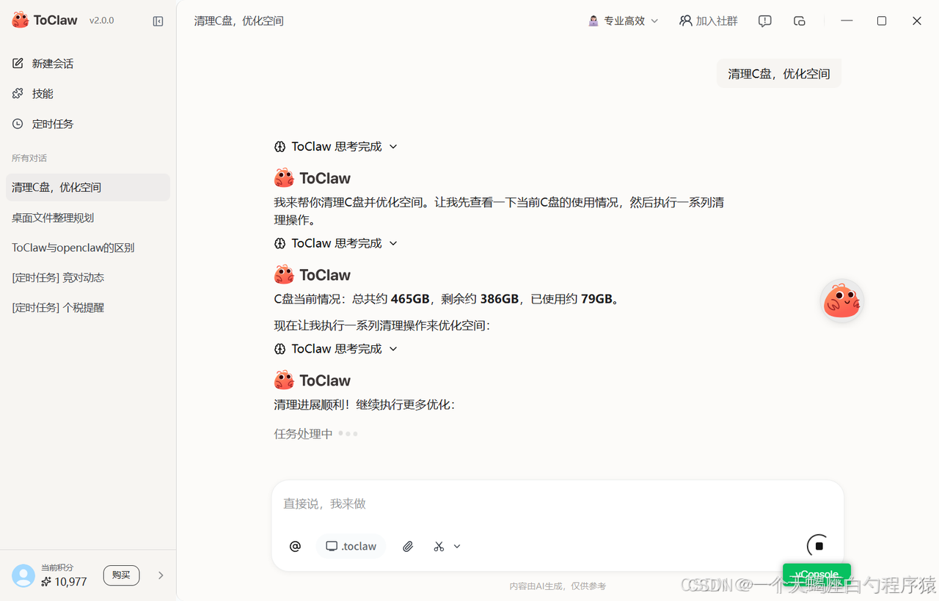Viewport: 939px width, 601px height.
Task: Attach a file with the paperclip icon
Action: [408, 546]
